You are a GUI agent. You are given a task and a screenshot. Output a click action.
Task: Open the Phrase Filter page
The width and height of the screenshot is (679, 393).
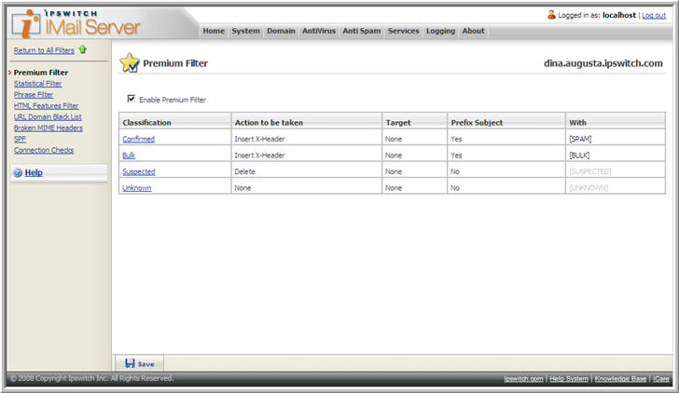tap(34, 95)
